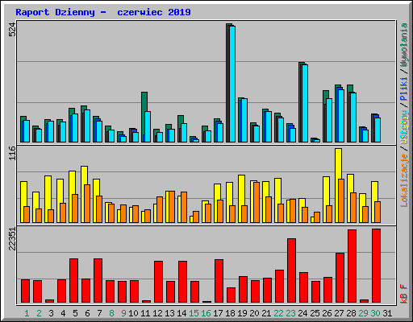Click the 116 scale value

[x=12, y=154]
